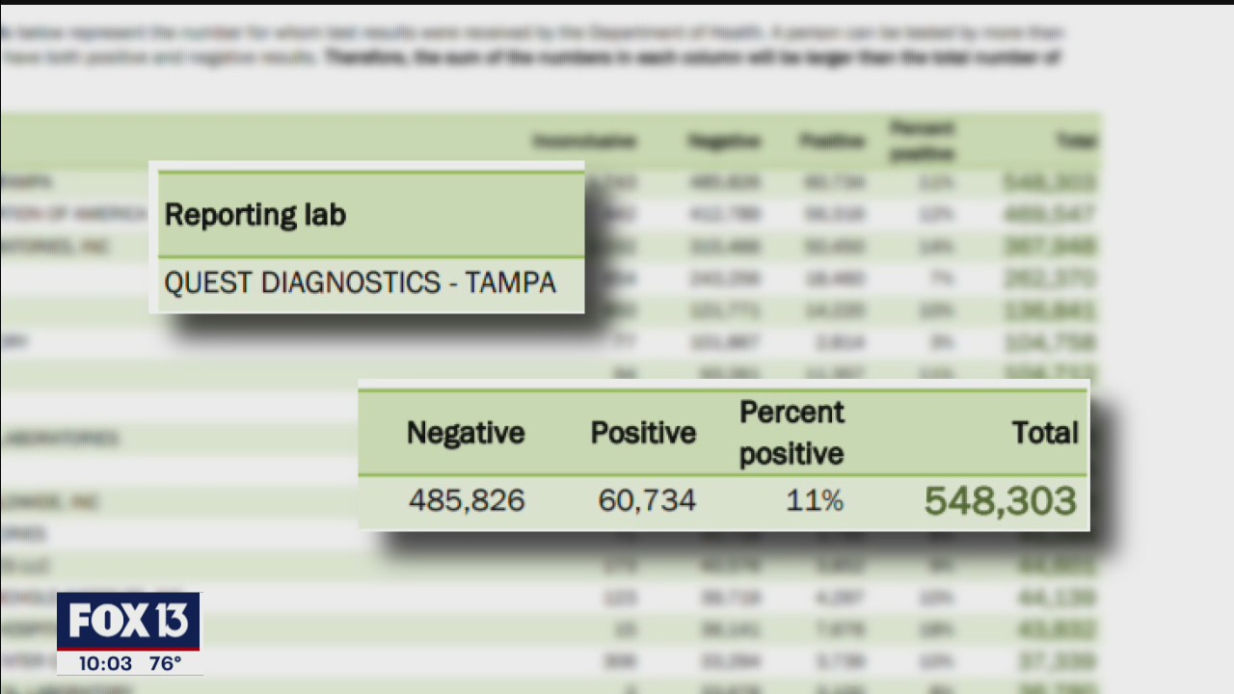This screenshot has width=1234, height=694.
Task: Click the FOX 13 logo
Action: pyautogui.click(x=128, y=622)
